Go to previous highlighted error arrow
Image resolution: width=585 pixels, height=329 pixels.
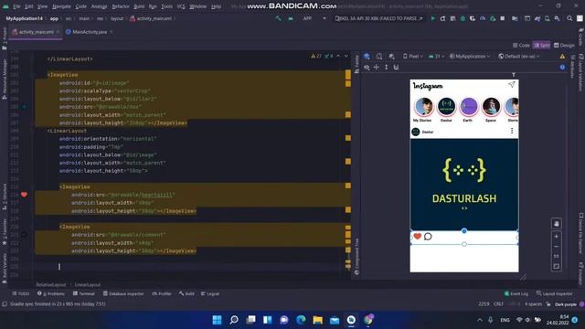338,57
